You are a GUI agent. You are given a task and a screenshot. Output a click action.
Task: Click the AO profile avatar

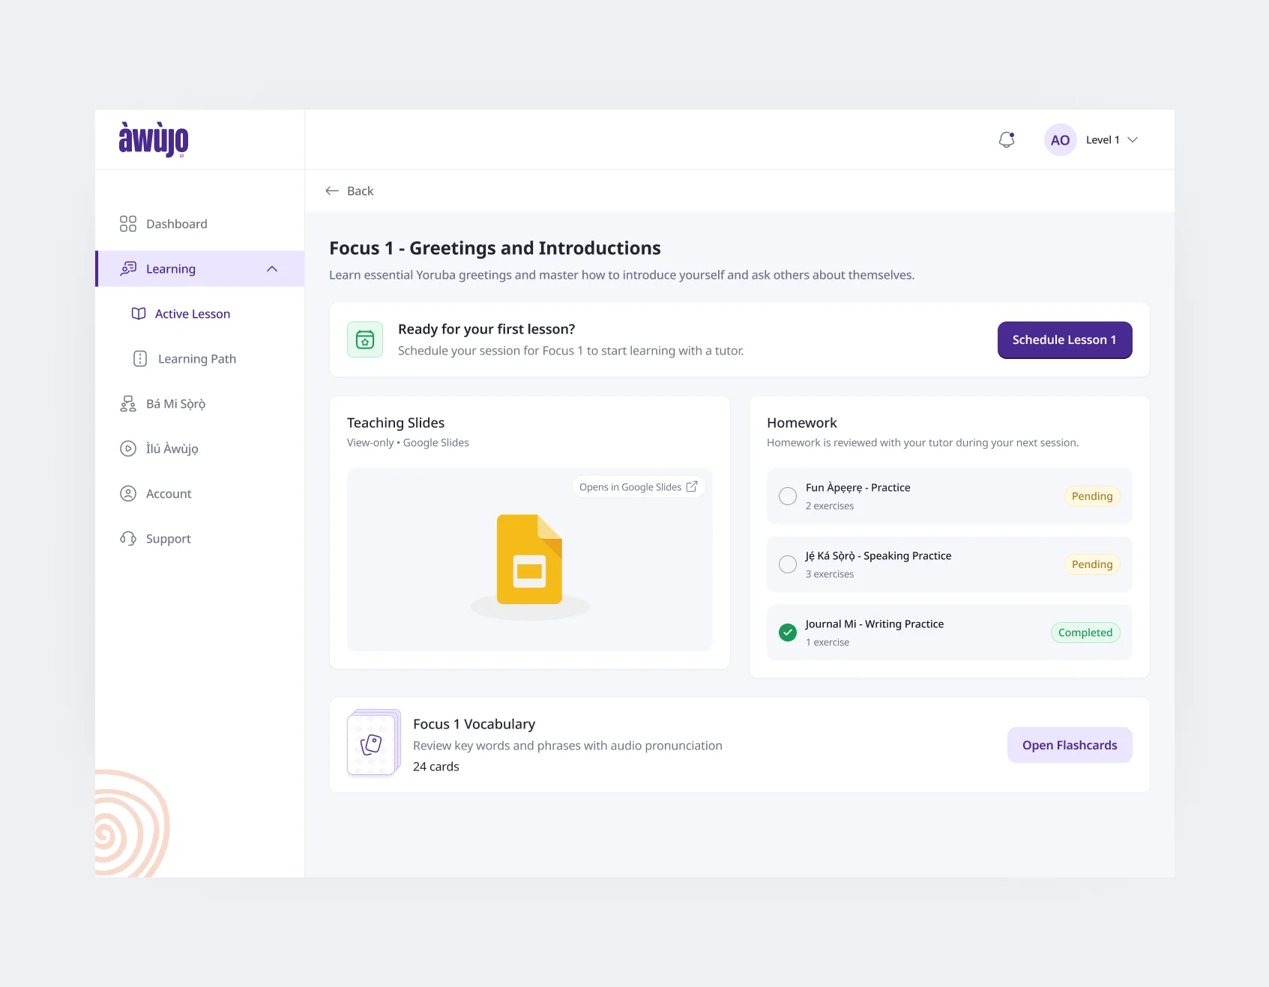pyautogui.click(x=1060, y=140)
